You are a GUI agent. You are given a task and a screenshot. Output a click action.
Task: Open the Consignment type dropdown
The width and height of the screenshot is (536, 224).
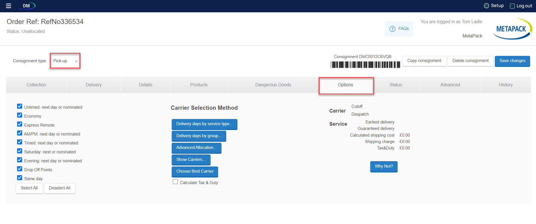tap(65, 61)
